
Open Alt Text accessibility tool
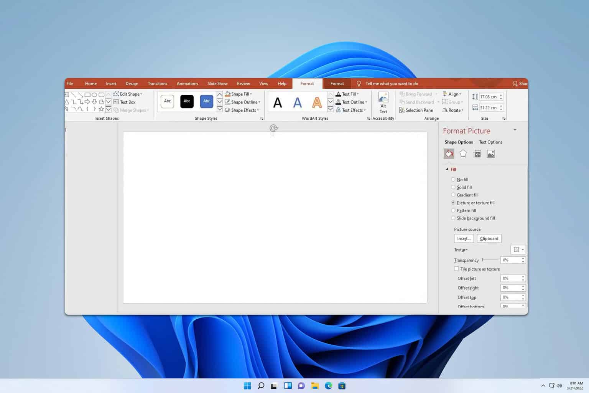[x=383, y=103]
